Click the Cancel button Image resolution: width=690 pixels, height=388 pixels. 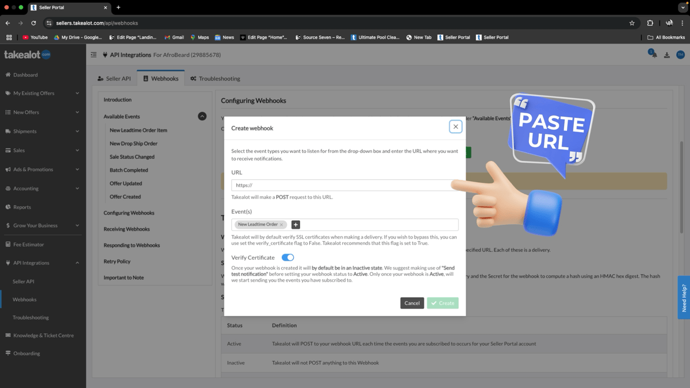point(412,303)
